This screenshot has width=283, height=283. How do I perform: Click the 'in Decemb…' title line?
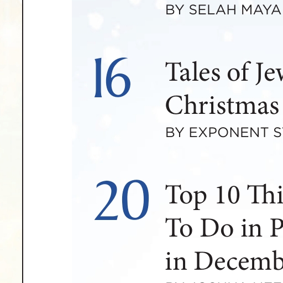coord(224,261)
